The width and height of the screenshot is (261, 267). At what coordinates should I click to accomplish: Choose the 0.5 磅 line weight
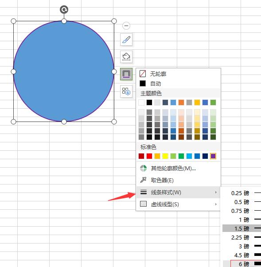(242, 202)
